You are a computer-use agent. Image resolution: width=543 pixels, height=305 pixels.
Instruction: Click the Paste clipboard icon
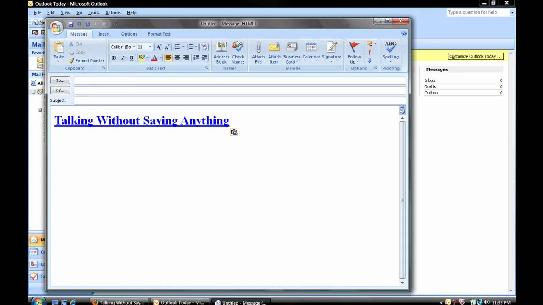[59, 47]
